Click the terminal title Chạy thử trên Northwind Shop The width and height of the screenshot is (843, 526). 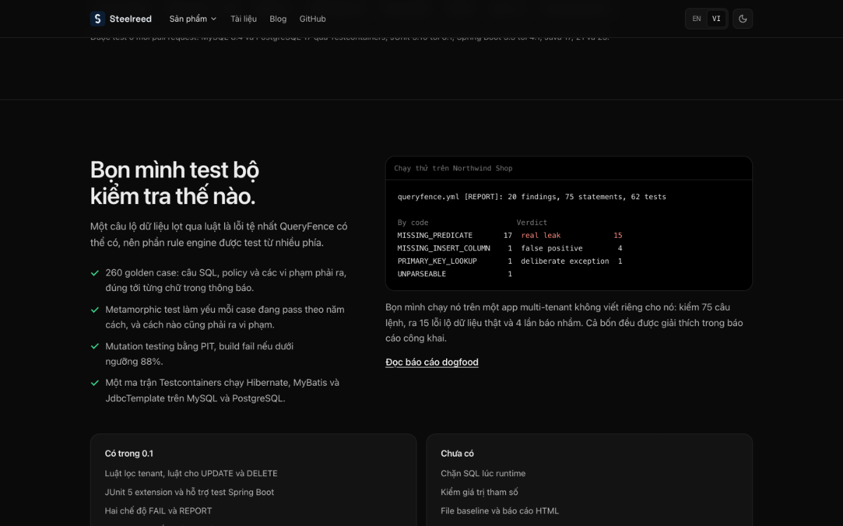(x=453, y=168)
